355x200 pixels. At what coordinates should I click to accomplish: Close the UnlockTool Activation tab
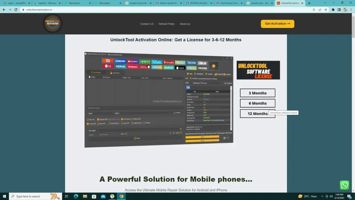tap(302, 3)
